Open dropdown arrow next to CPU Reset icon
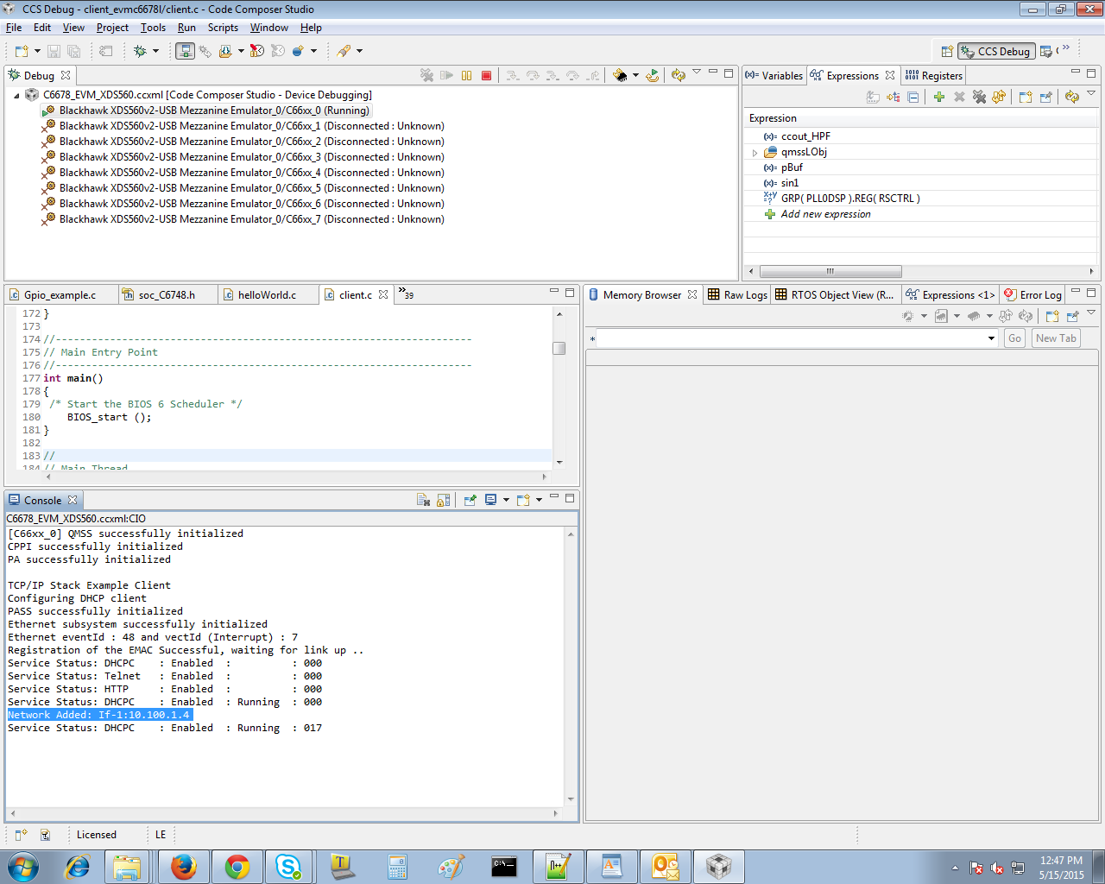 pos(635,76)
